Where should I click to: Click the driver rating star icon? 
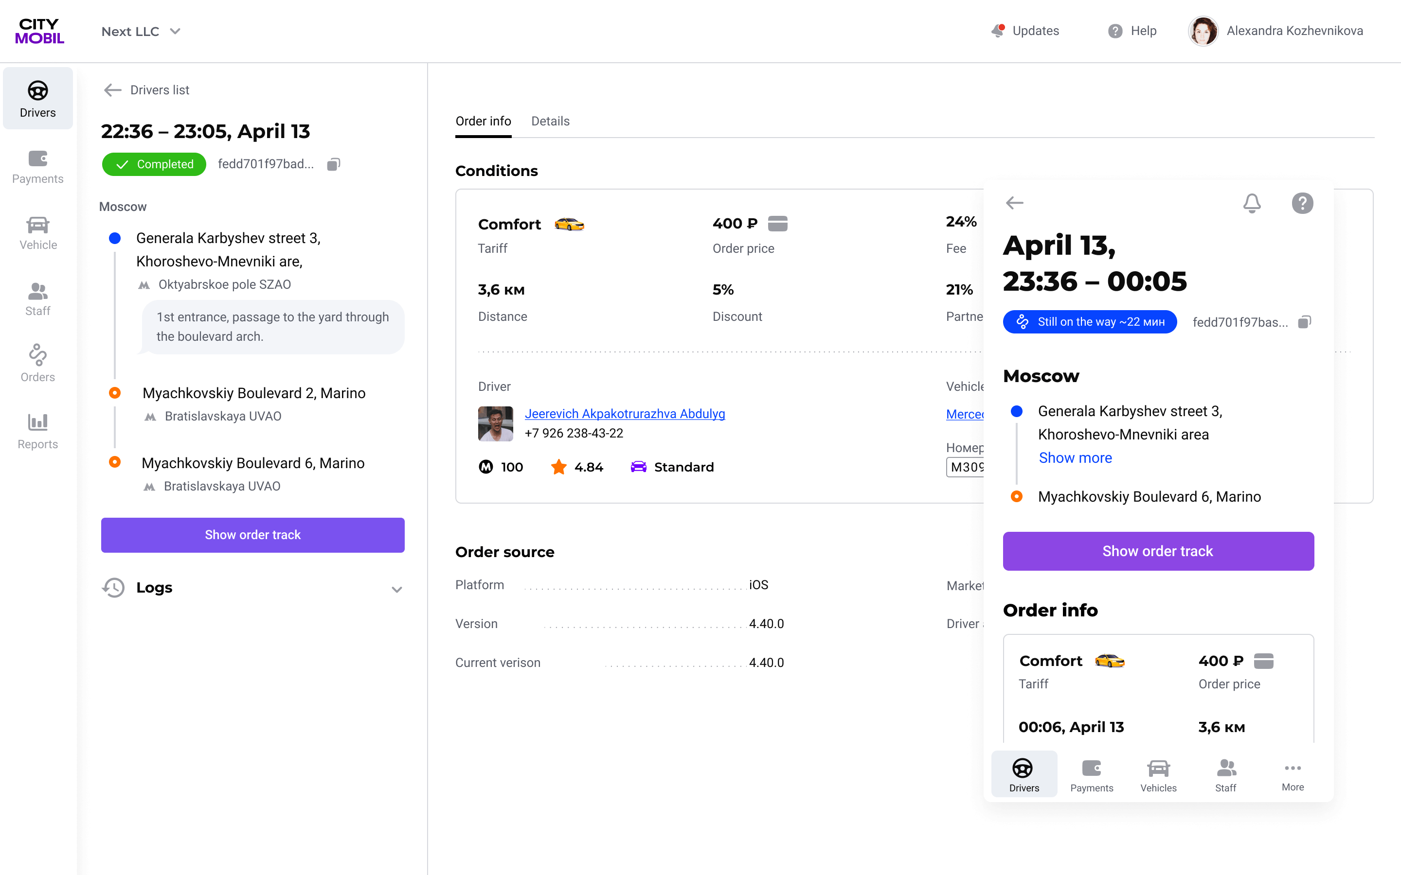coord(558,467)
